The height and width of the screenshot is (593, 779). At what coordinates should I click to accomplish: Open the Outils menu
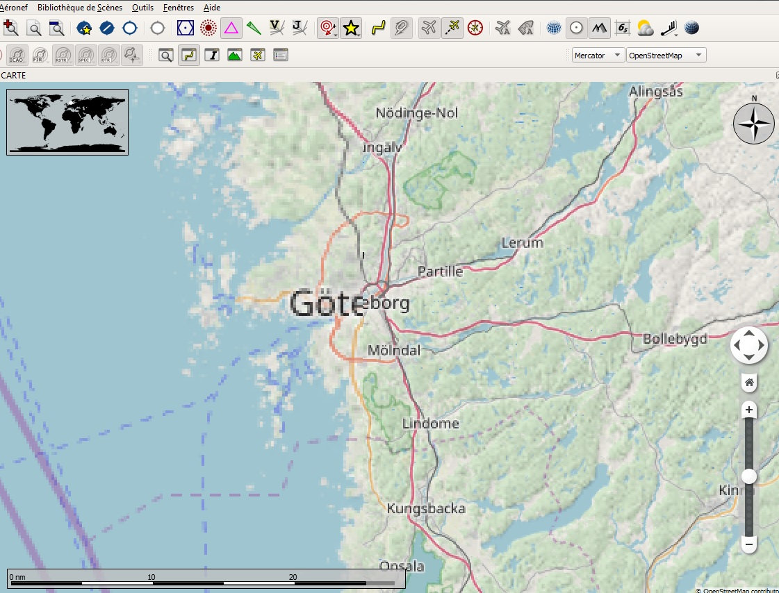click(x=142, y=8)
